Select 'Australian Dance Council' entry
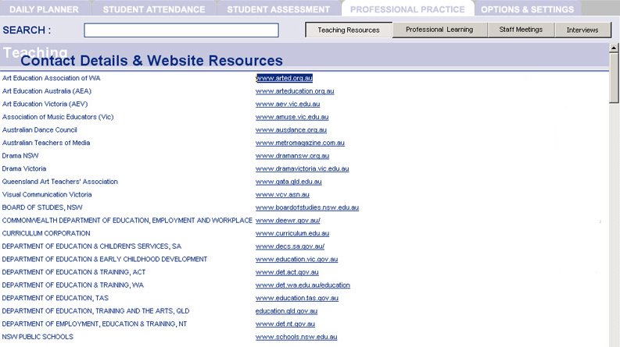Image resolution: width=620 pixels, height=347 pixels. (x=40, y=130)
